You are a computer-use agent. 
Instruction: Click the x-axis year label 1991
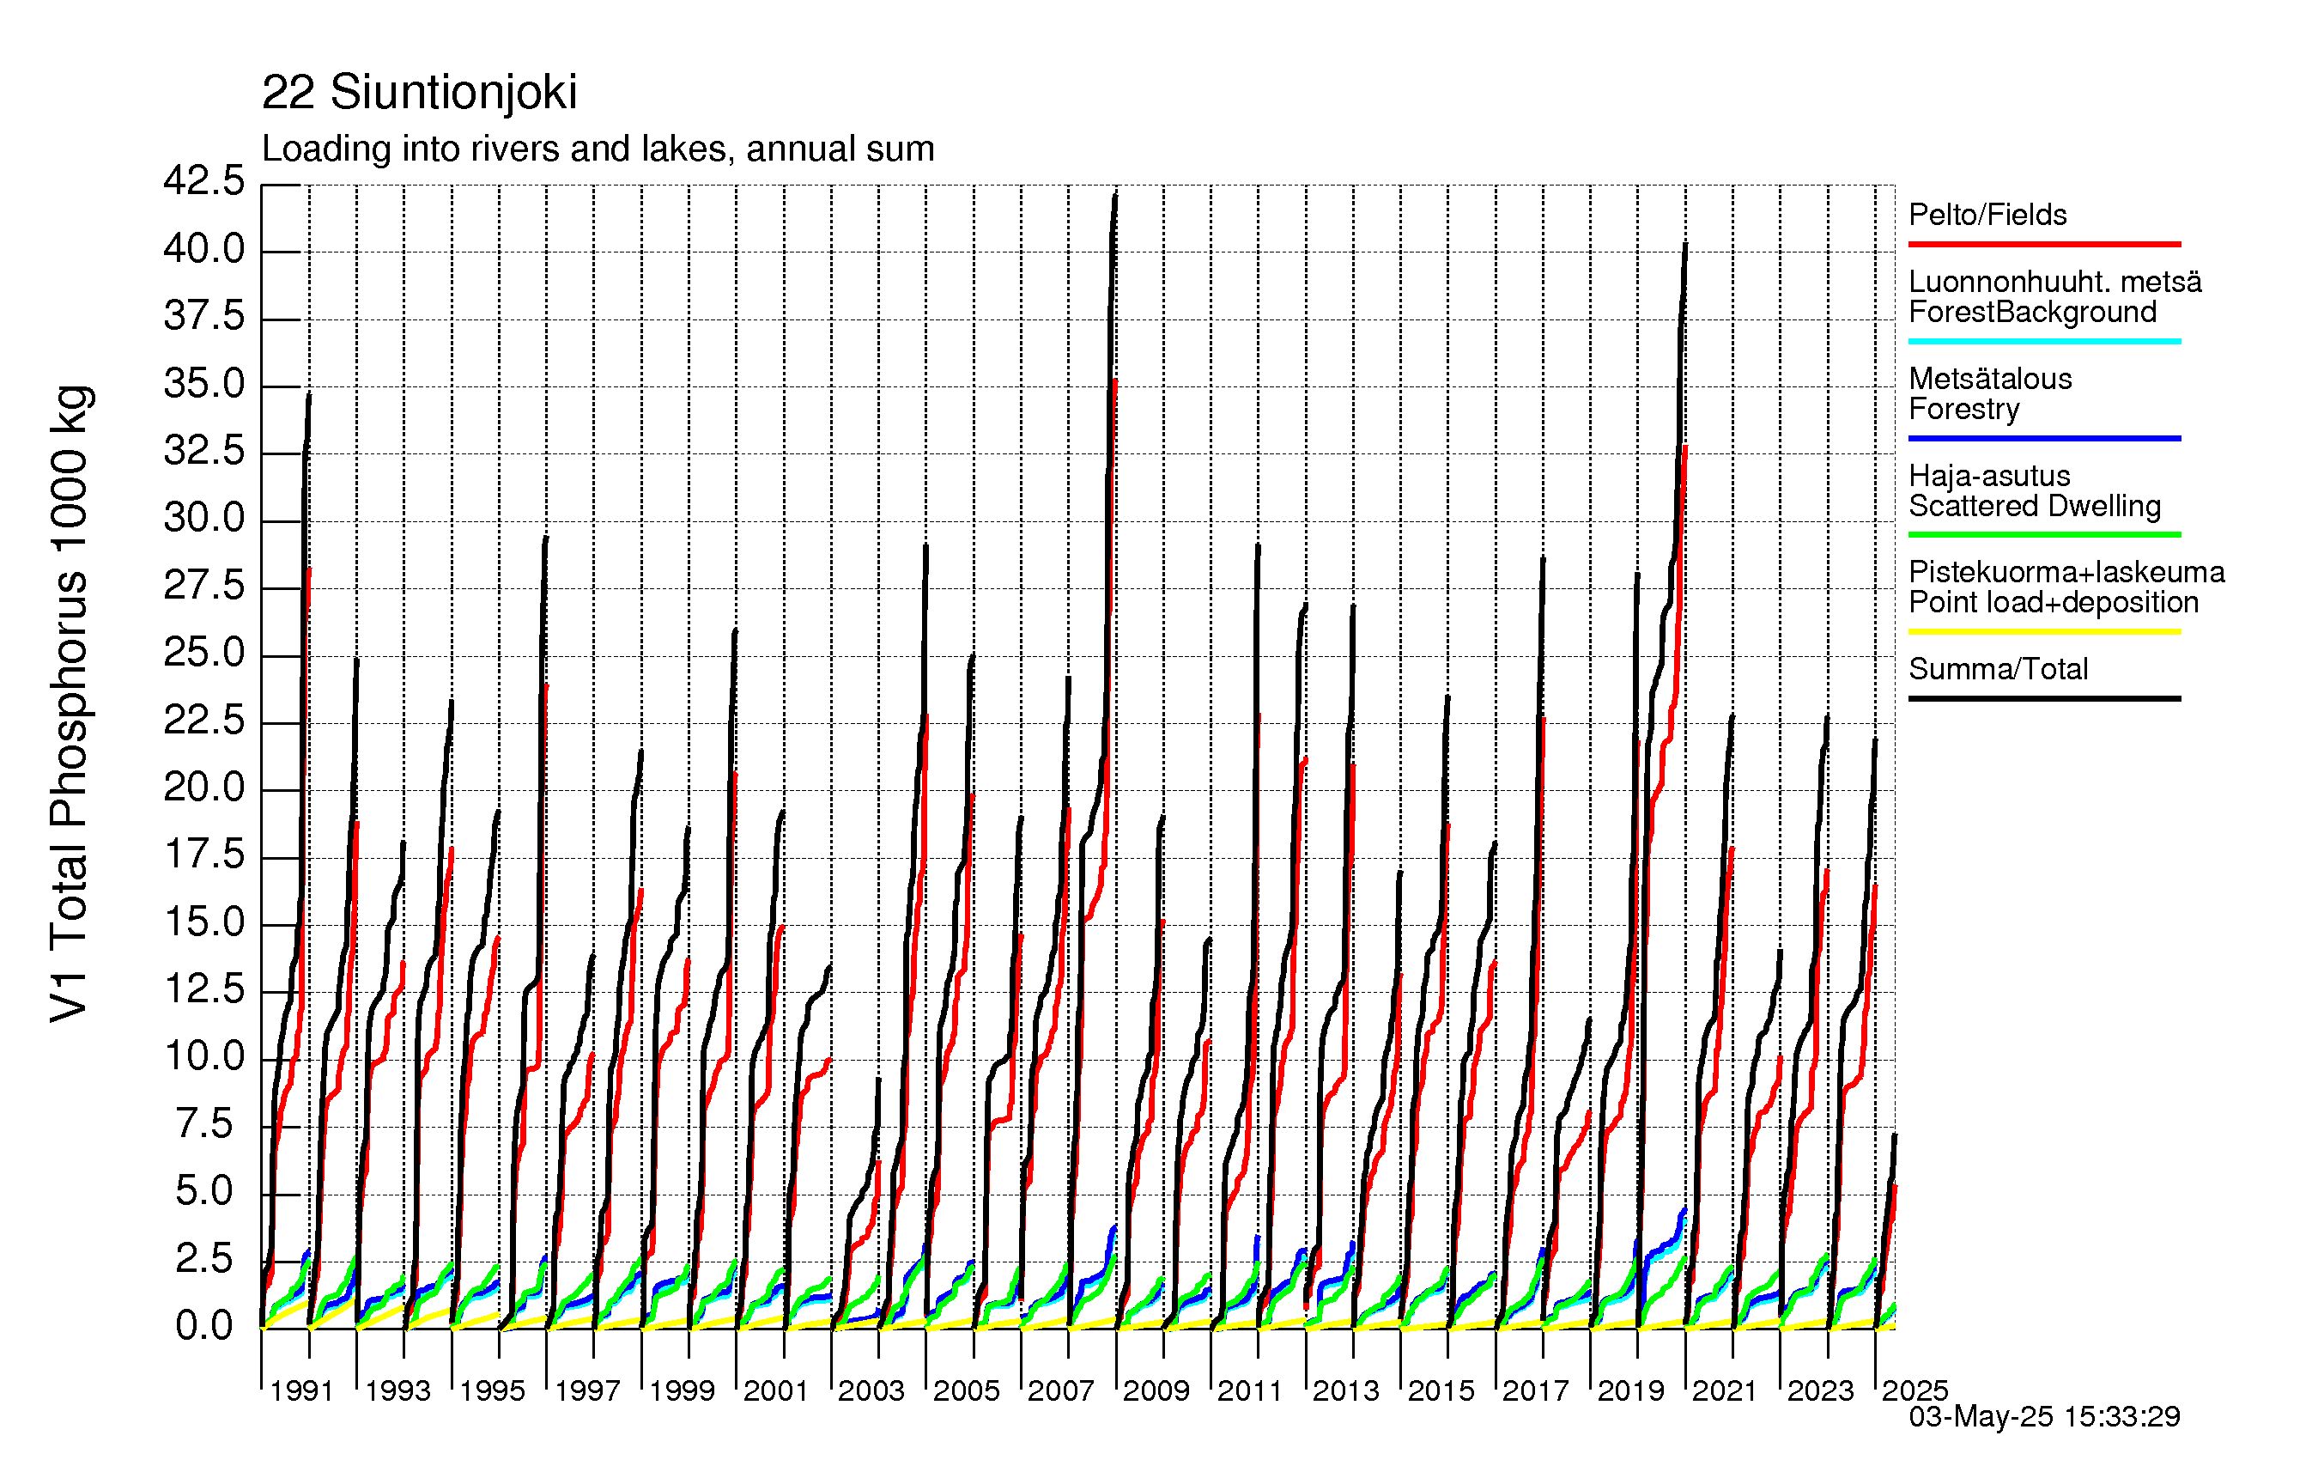point(301,1390)
